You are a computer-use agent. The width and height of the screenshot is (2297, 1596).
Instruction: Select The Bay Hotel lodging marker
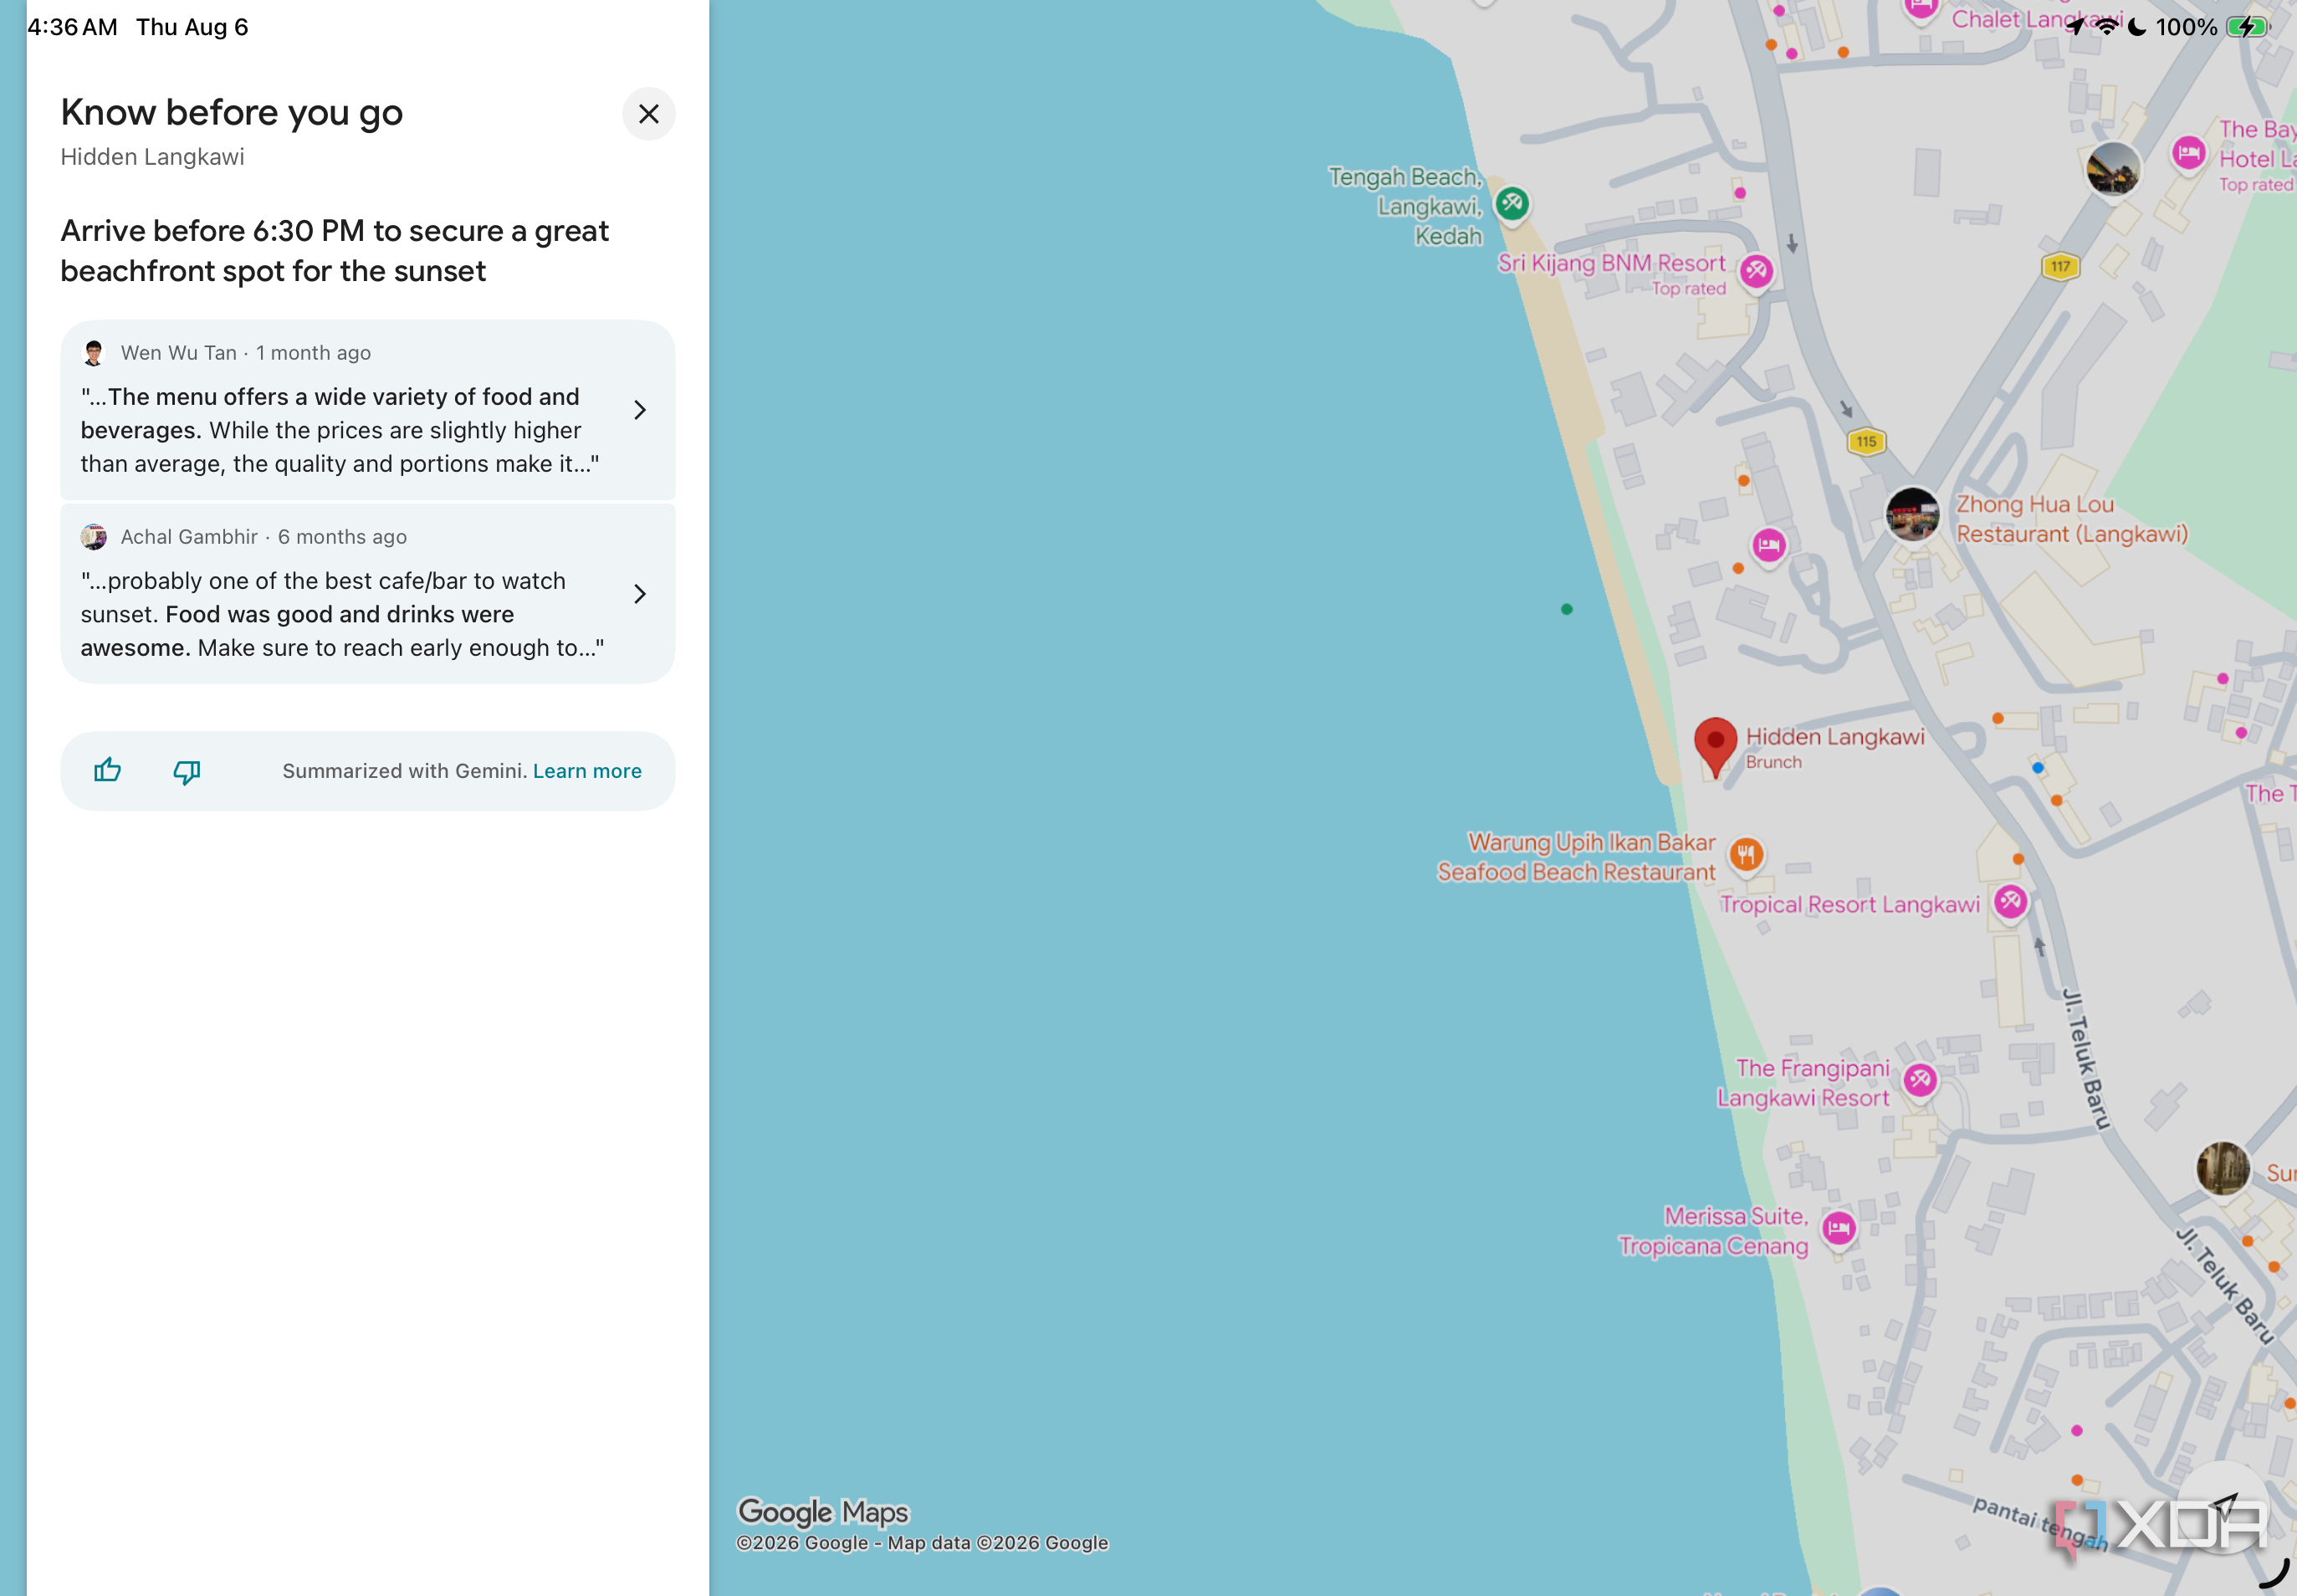coord(2189,154)
